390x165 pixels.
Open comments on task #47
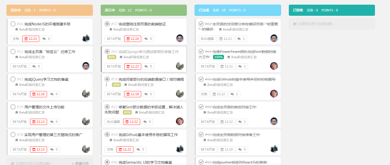[54, 94]
